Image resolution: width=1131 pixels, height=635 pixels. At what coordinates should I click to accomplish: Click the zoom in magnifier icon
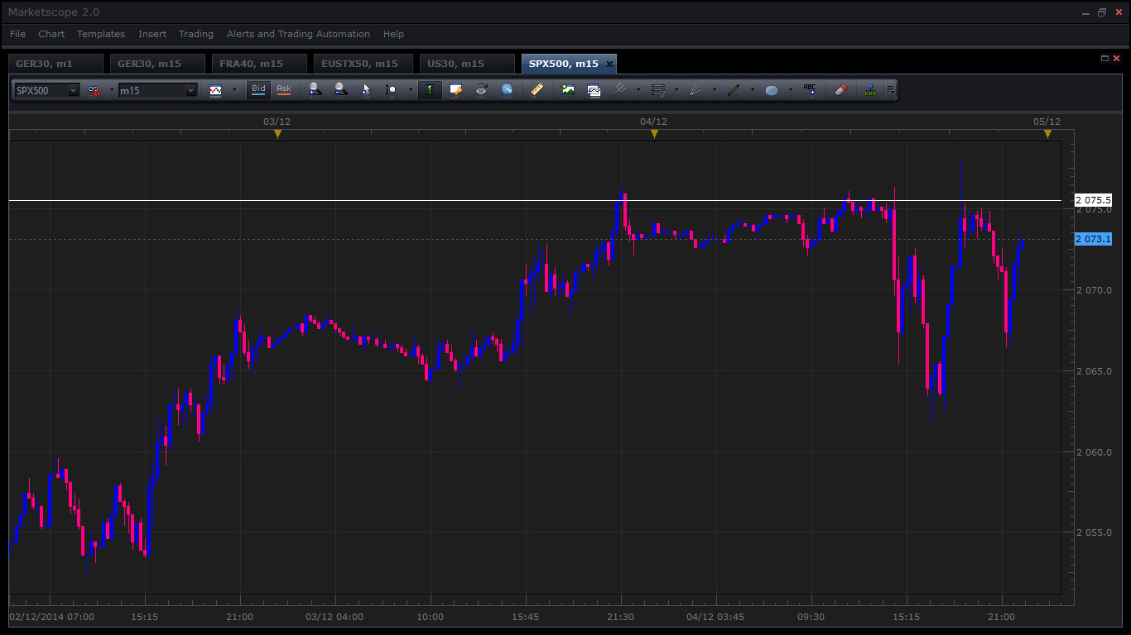[315, 90]
